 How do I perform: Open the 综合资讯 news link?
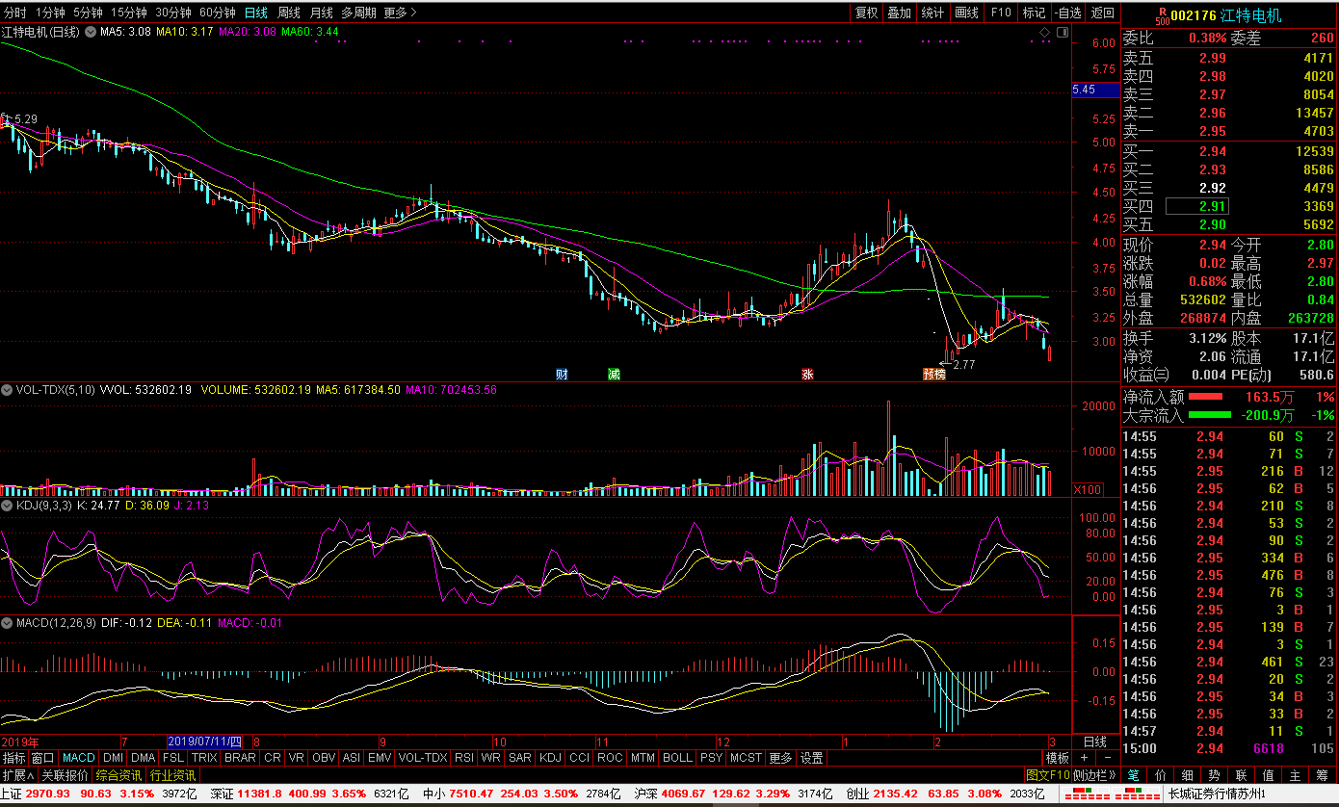(x=119, y=775)
